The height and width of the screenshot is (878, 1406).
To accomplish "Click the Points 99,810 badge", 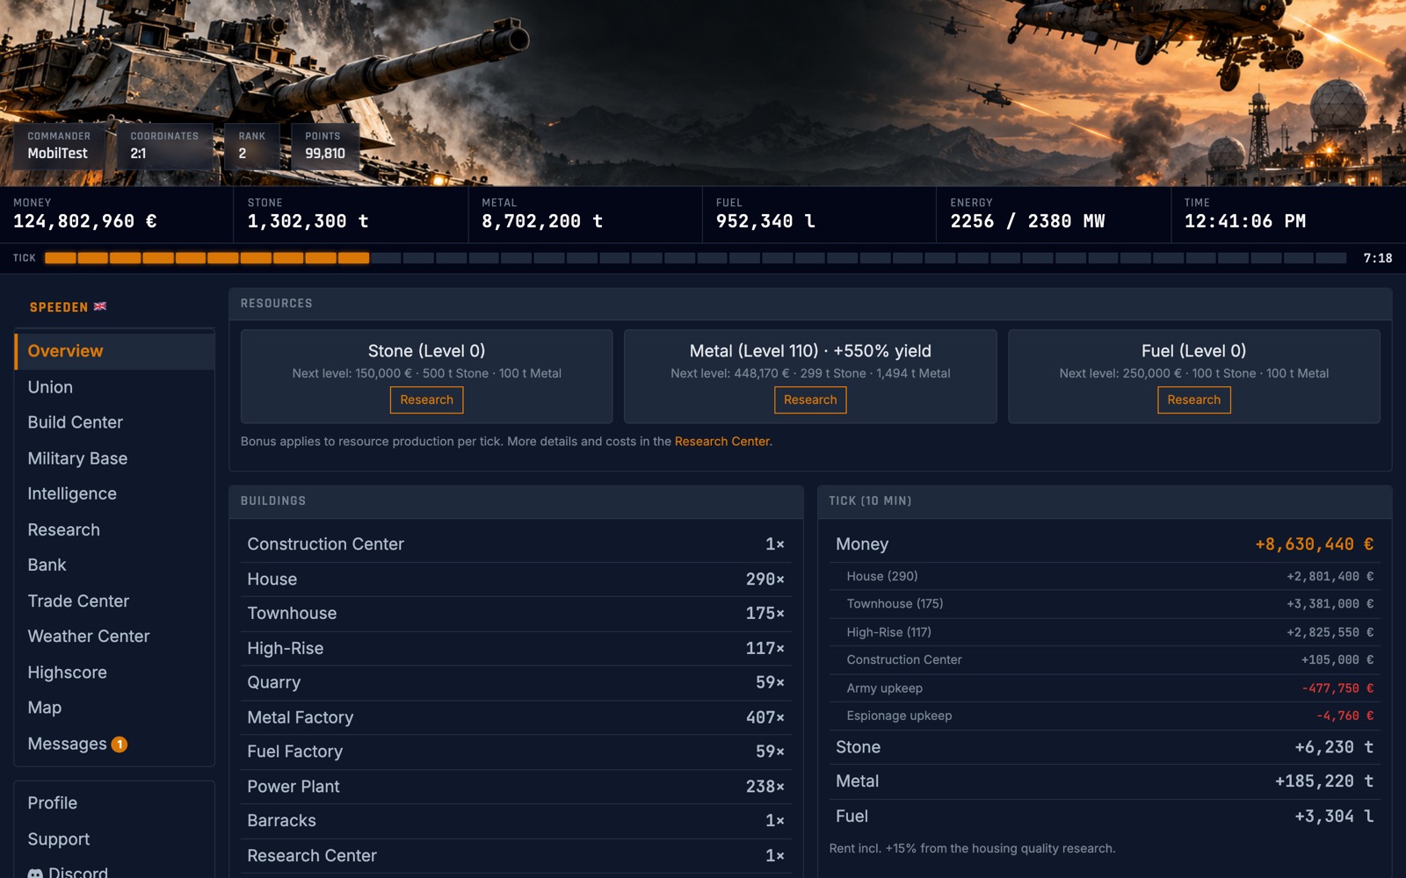I will click(x=325, y=146).
